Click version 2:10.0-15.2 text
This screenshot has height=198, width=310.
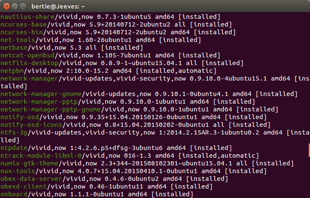[x=88, y=71]
